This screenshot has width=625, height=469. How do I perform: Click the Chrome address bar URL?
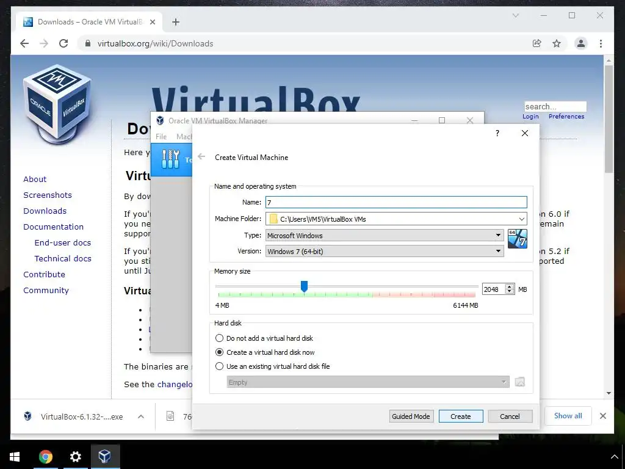(155, 43)
